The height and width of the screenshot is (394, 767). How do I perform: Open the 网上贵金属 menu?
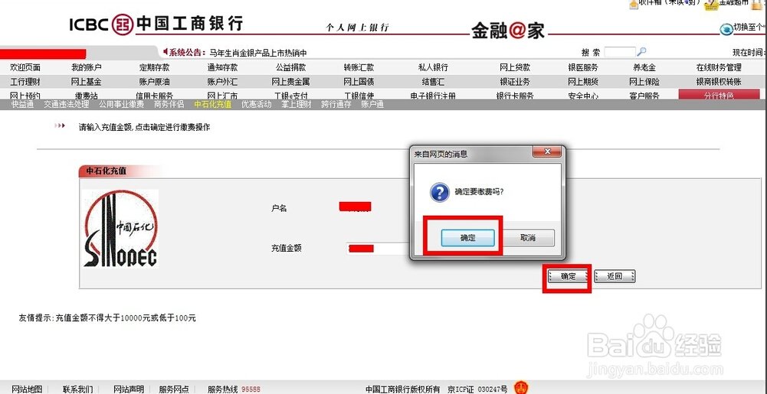tap(290, 82)
